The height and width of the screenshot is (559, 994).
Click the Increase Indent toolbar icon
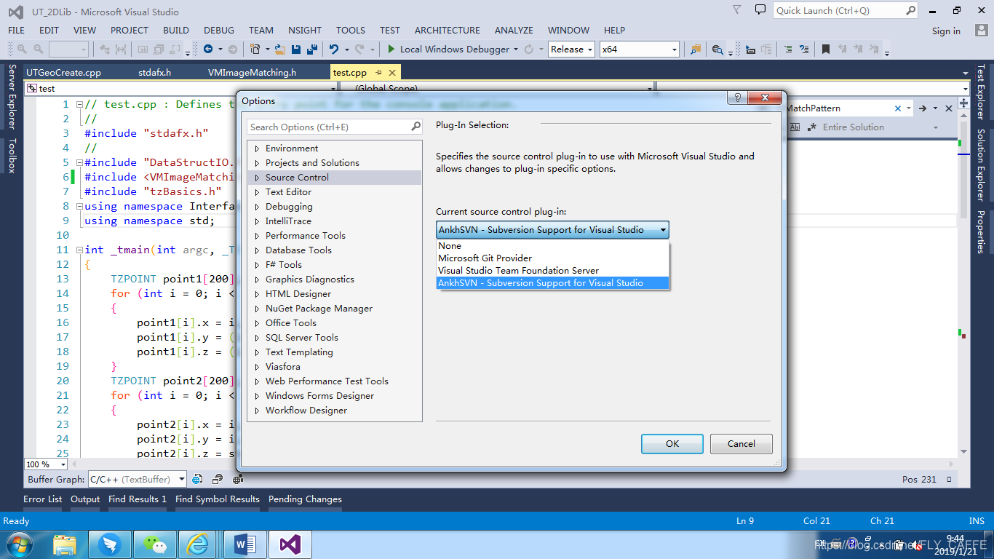[805, 49]
